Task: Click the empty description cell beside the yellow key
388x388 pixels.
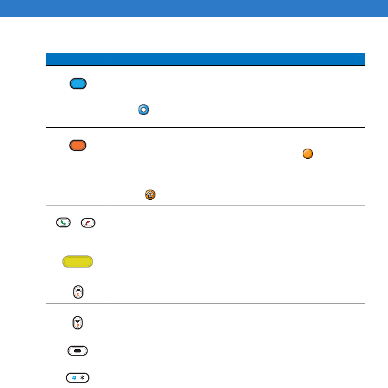Action: coord(237,258)
